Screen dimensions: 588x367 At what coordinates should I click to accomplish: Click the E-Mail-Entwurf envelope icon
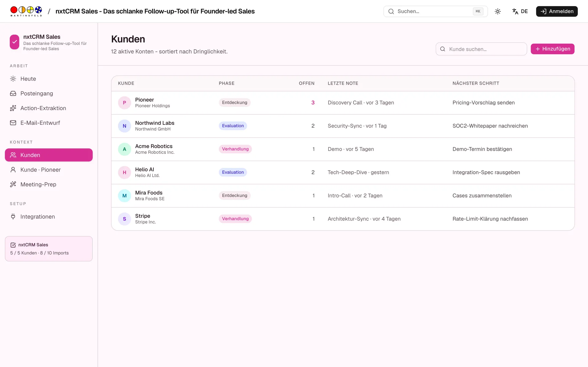click(x=13, y=123)
